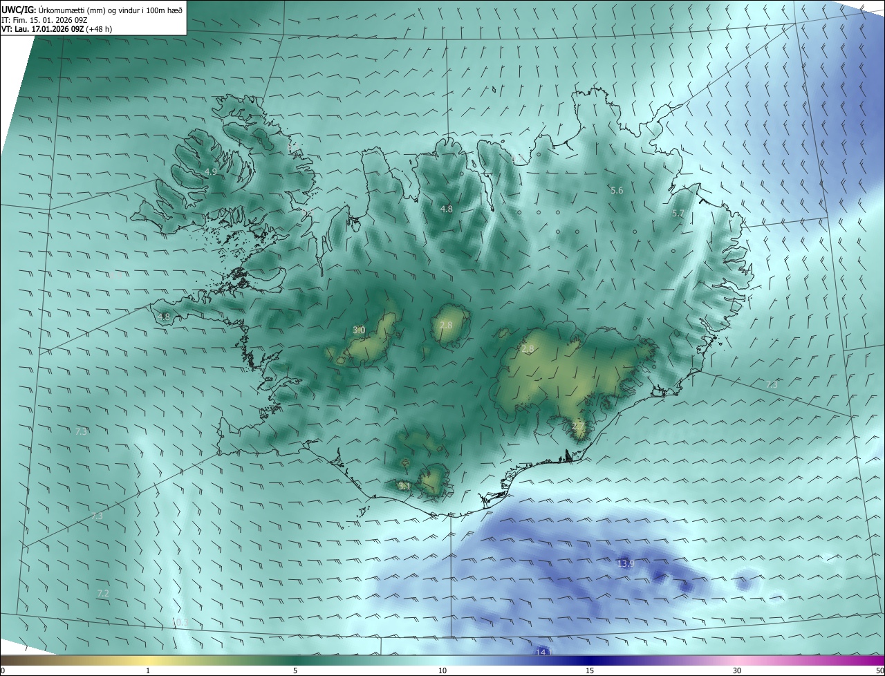Click the 10 tick on the color scale
This screenshot has height=676, width=885.
[442, 670]
